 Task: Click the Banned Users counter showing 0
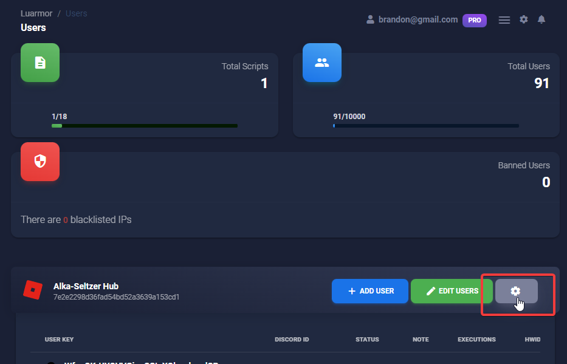[x=546, y=182]
